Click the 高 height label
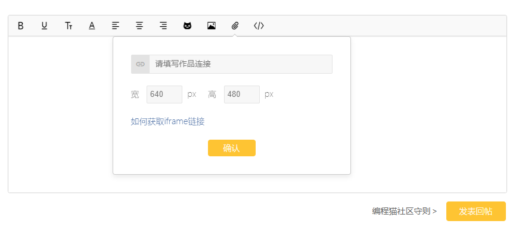Viewport: 522px width, 230px height. pyautogui.click(x=212, y=94)
